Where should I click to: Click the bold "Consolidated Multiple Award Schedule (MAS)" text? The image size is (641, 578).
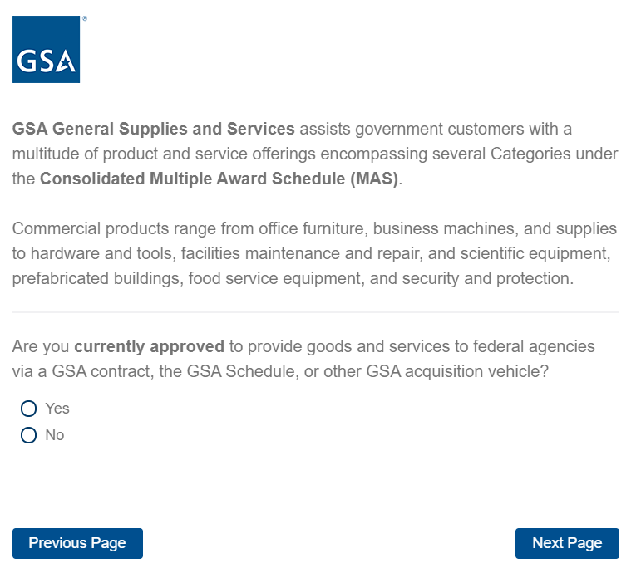[x=219, y=179]
